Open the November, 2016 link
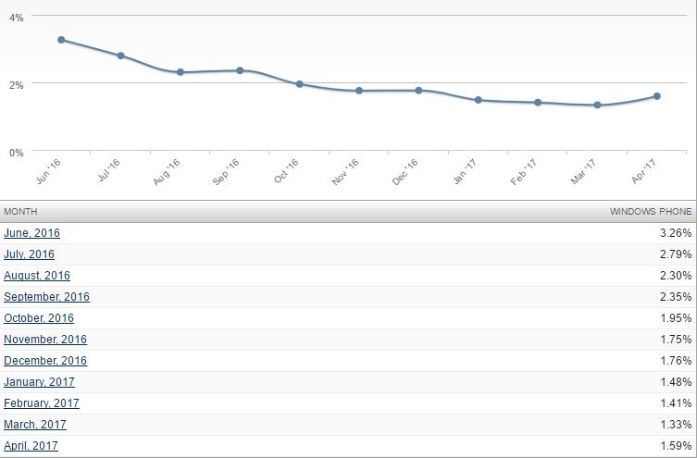Viewport: 697px width, 458px height. 45,340
